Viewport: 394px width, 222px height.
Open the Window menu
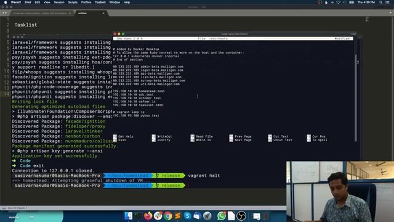(115, 2)
